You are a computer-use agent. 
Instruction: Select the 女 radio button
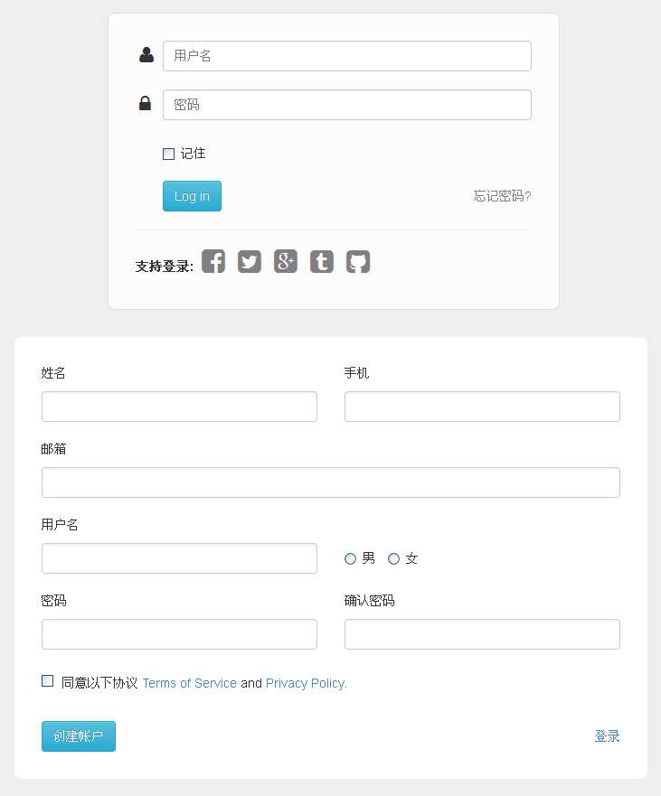(394, 559)
